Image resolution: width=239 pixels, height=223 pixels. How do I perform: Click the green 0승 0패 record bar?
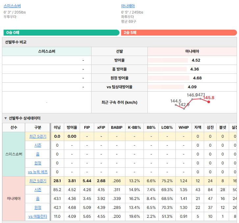pyautogui.click(x=62, y=33)
